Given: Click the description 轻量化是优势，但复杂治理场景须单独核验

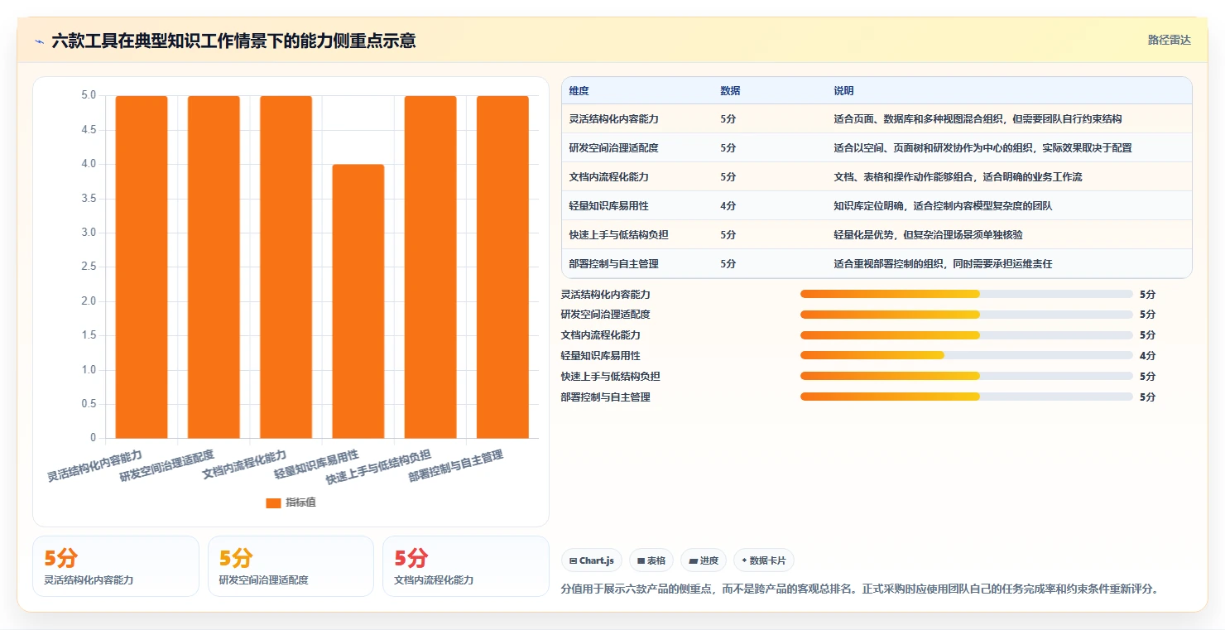Looking at the screenshot, I should 928,235.
